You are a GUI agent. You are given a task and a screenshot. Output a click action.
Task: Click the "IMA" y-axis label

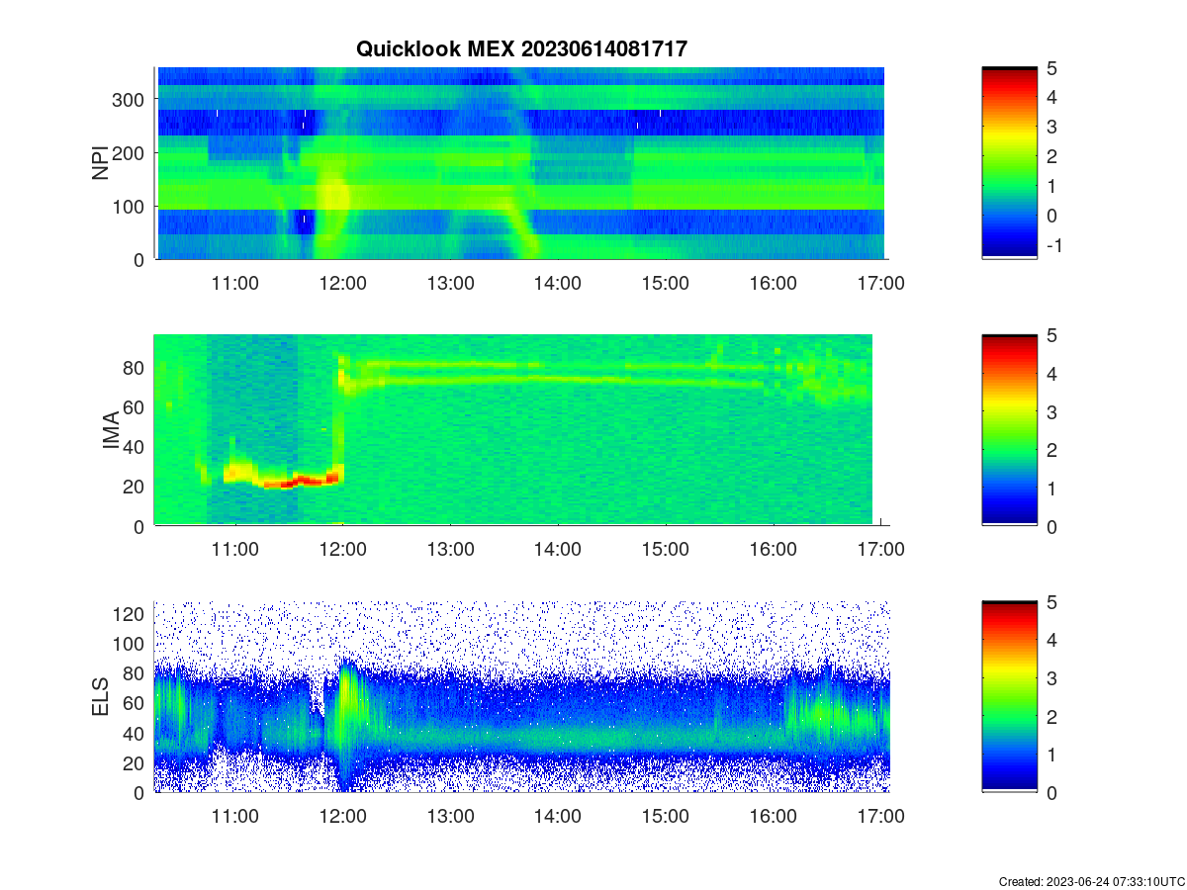pos(111,431)
